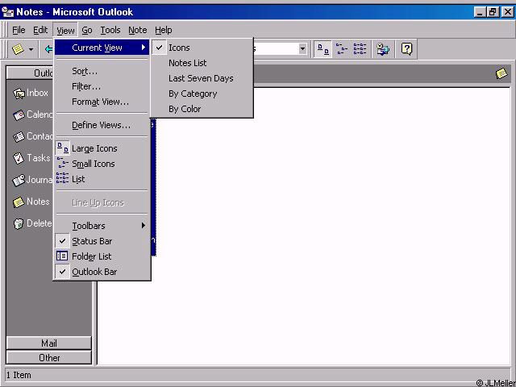This screenshot has width=516, height=387.
Task: Toggle the Status Bar menu option
Action: coord(102,241)
